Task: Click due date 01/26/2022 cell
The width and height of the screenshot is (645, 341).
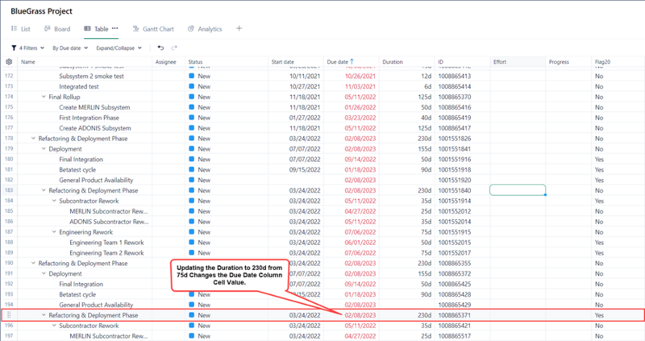Action: pyautogui.click(x=360, y=107)
